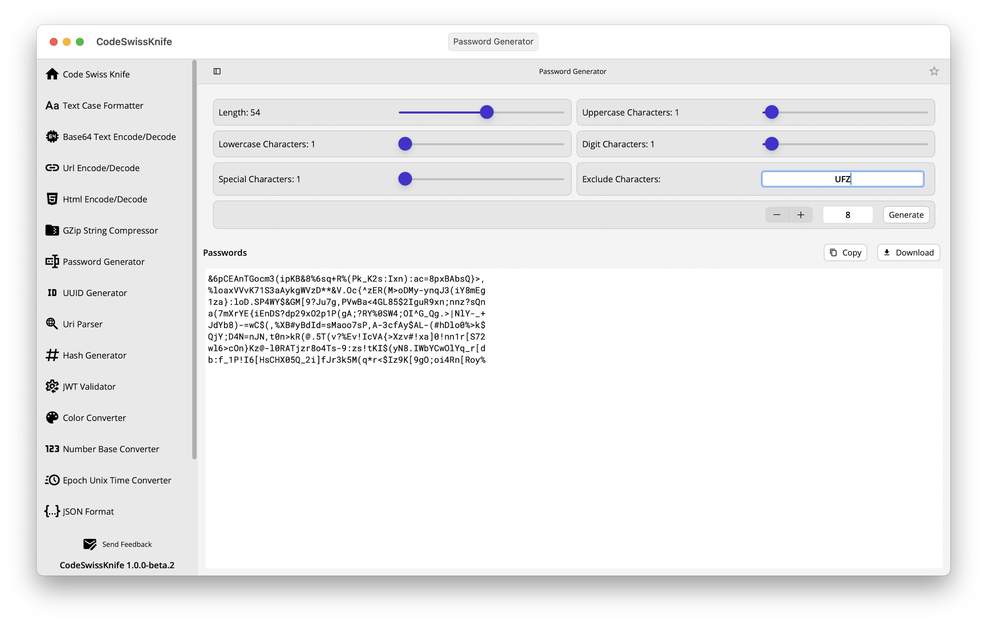This screenshot has height=624, width=987.
Task: Click the Url Encode/Decode link icon
Action: click(x=52, y=167)
